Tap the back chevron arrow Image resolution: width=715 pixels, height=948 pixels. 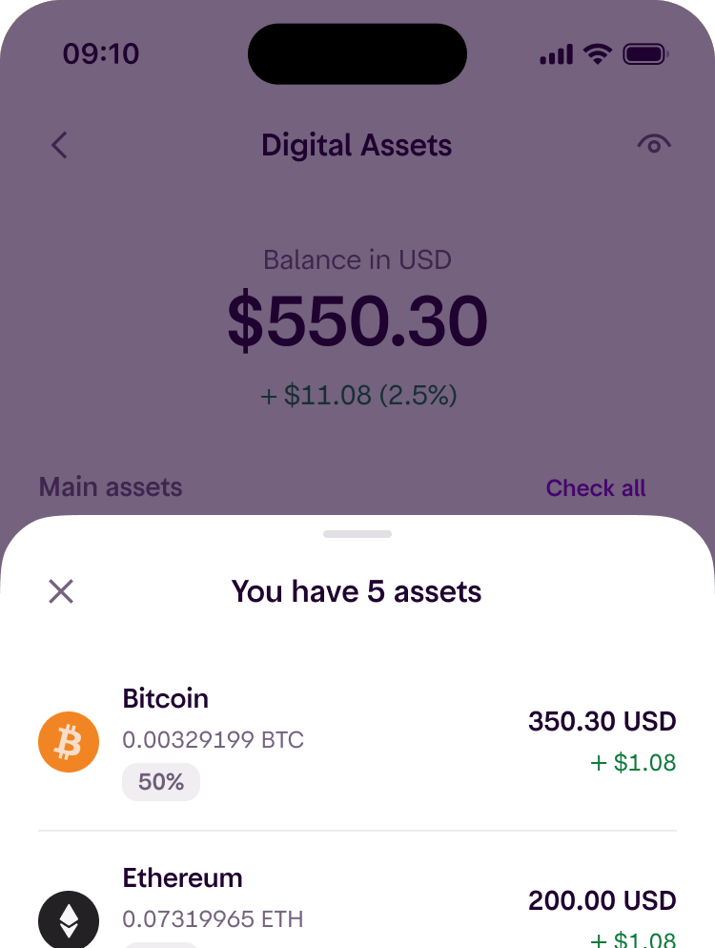coord(59,145)
